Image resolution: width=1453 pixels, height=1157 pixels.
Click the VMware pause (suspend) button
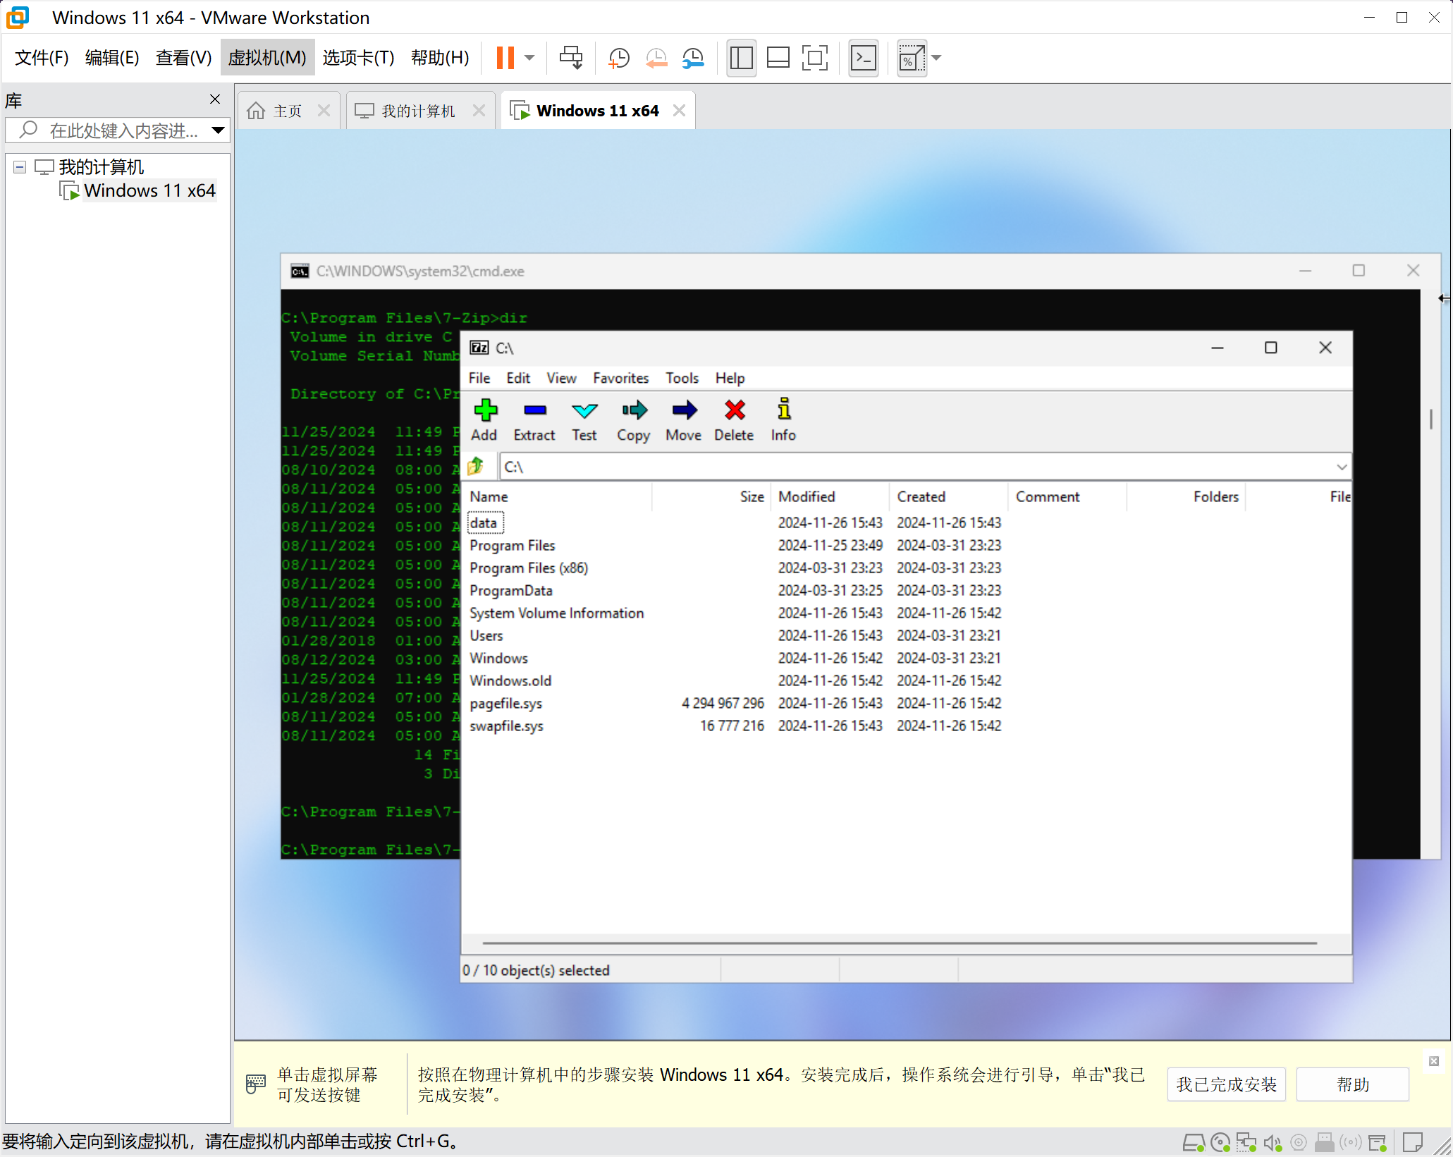point(505,58)
